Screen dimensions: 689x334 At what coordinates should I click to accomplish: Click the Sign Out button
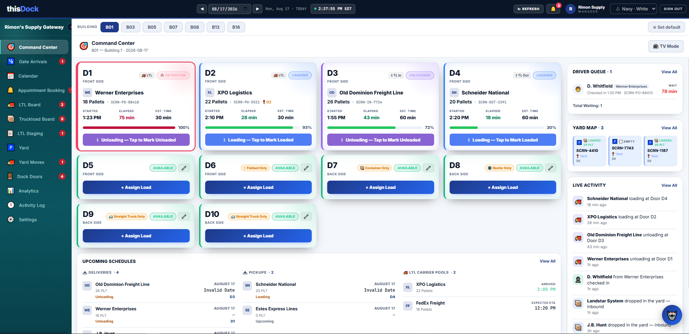673,9
